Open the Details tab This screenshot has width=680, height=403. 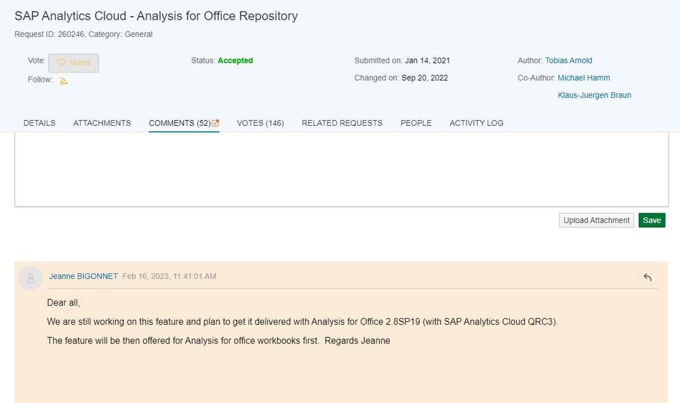[x=39, y=123]
